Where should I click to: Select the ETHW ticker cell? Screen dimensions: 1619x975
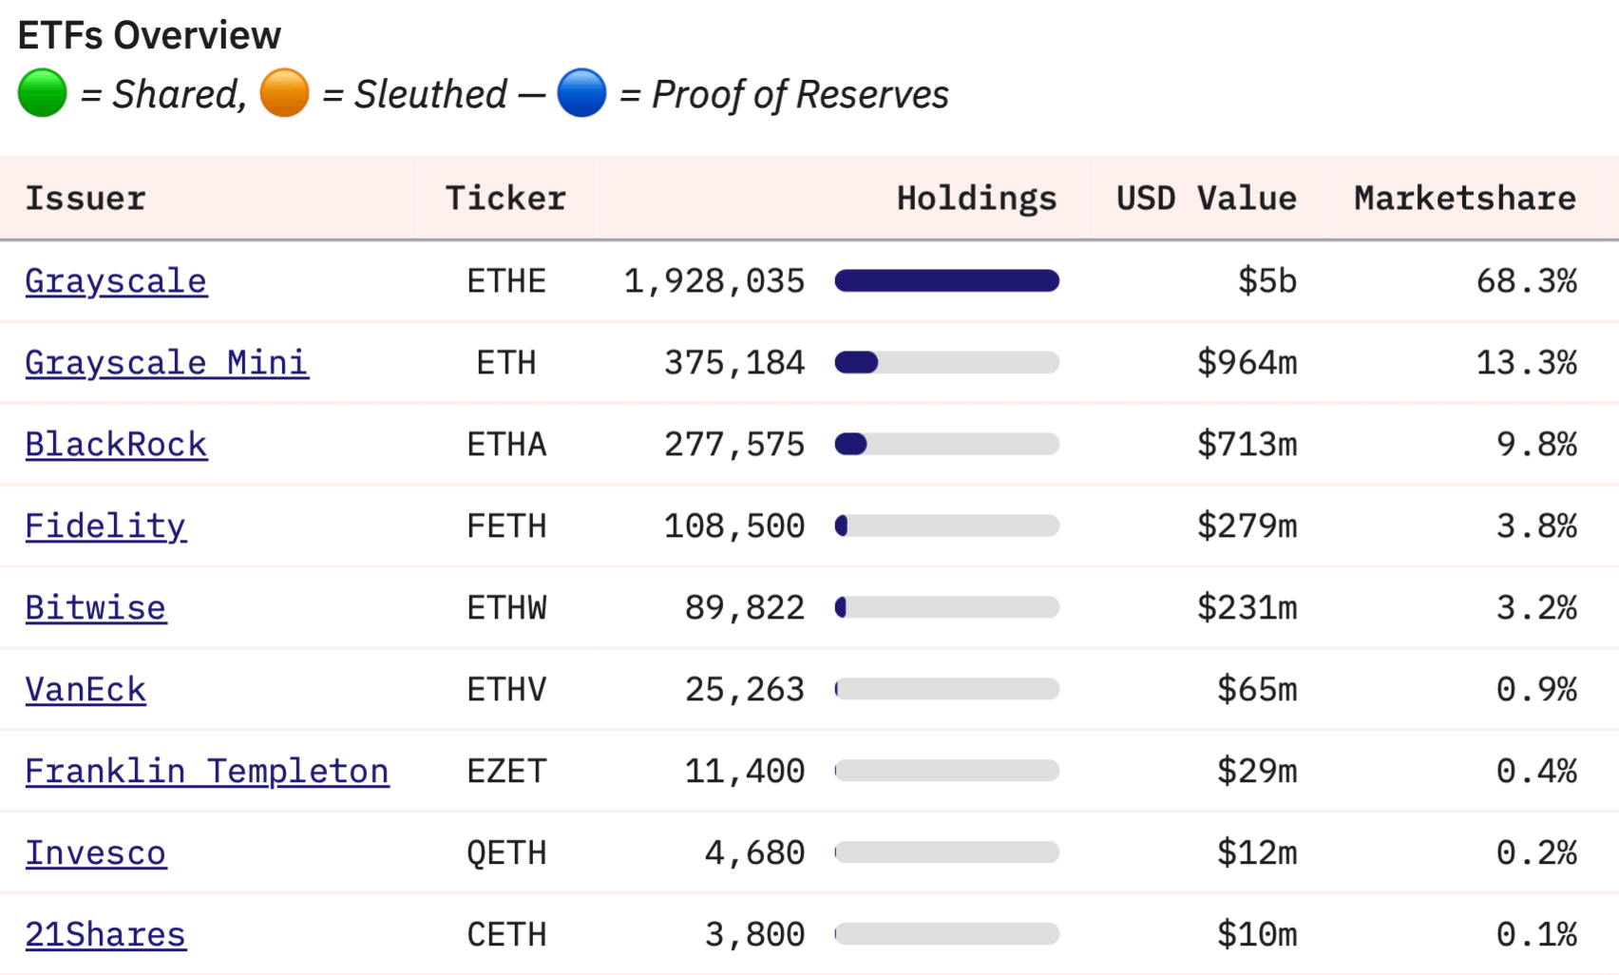506,608
